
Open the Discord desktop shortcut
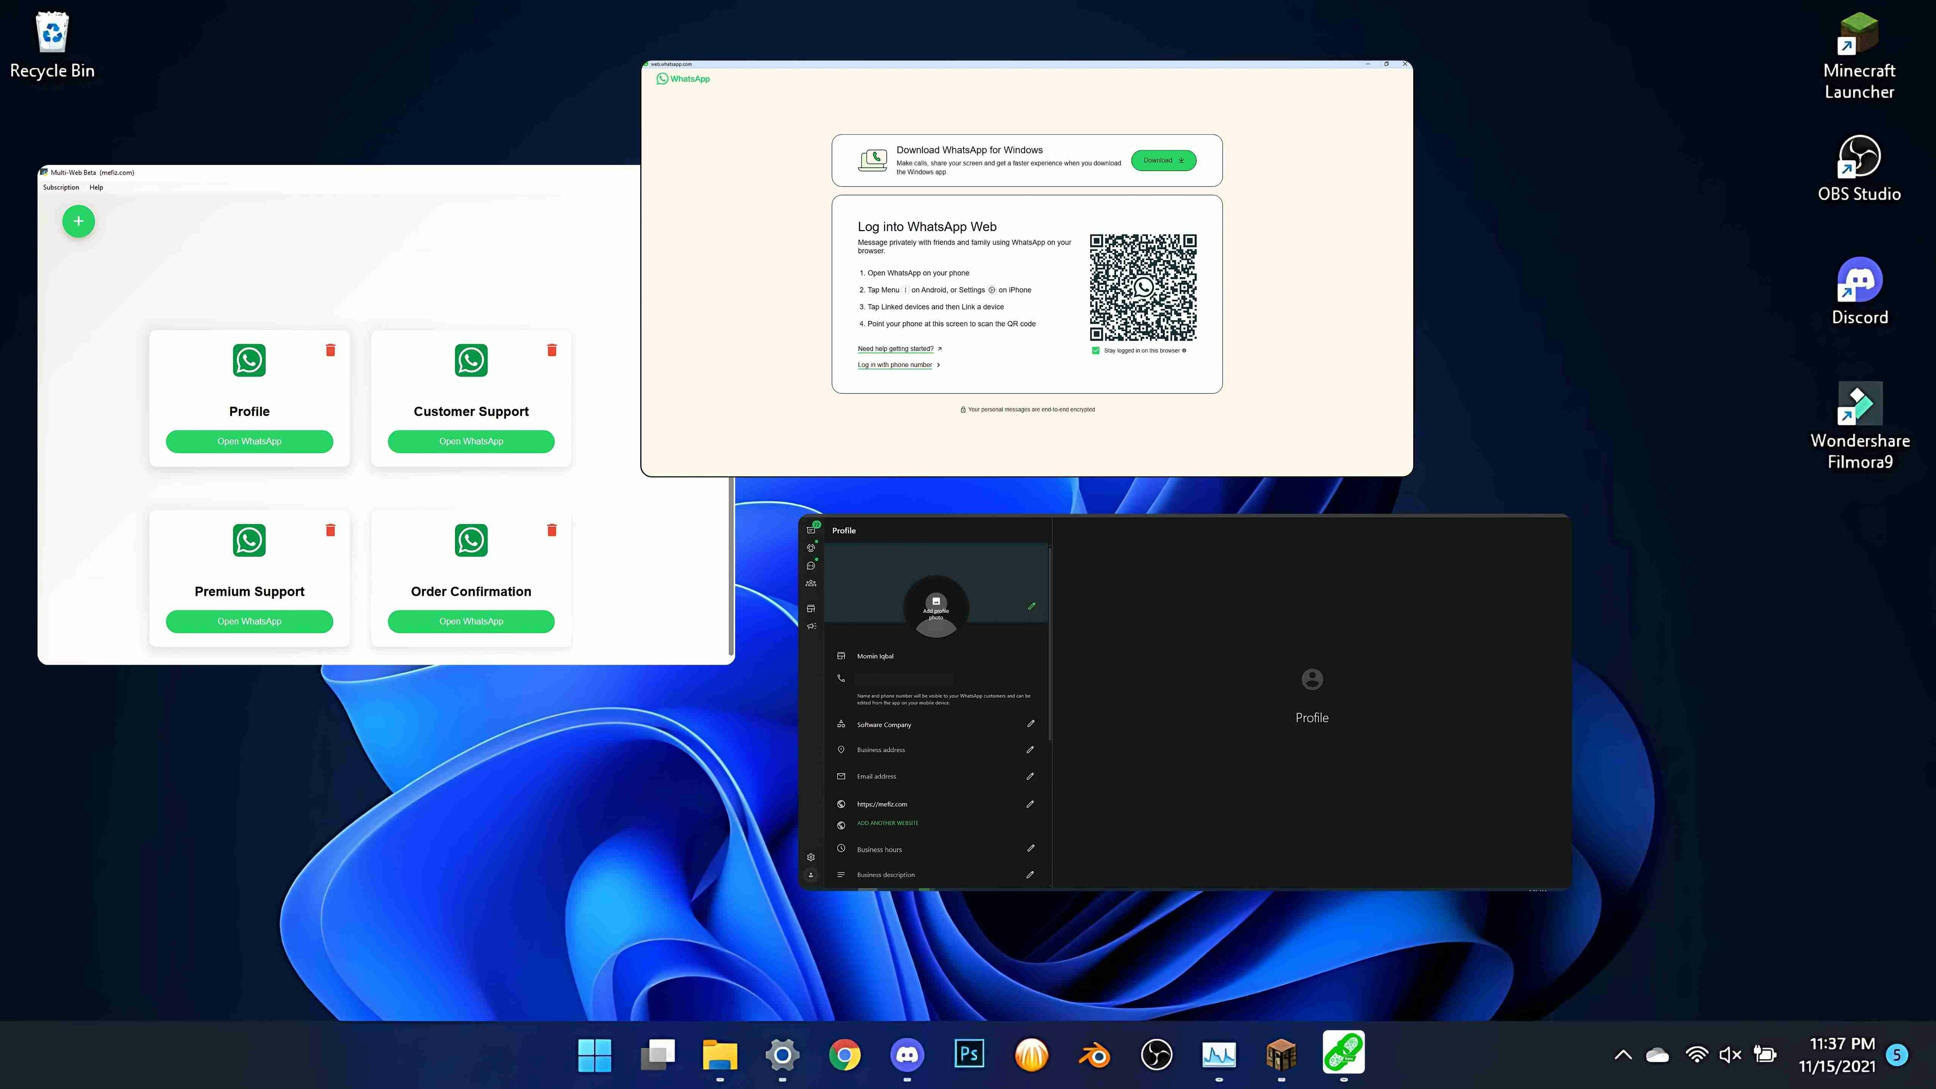(1859, 291)
